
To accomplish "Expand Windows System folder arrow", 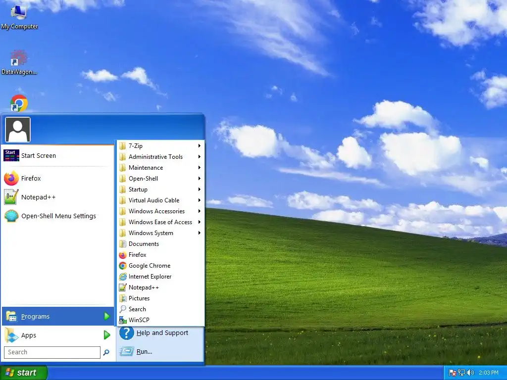I will [200, 233].
